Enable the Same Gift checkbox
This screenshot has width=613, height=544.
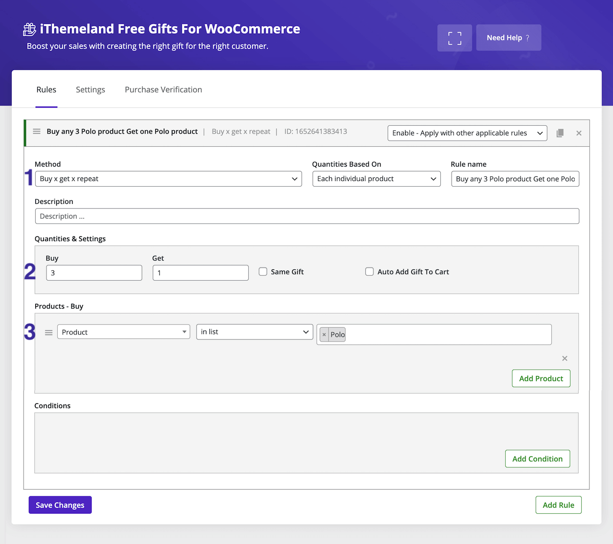click(263, 271)
